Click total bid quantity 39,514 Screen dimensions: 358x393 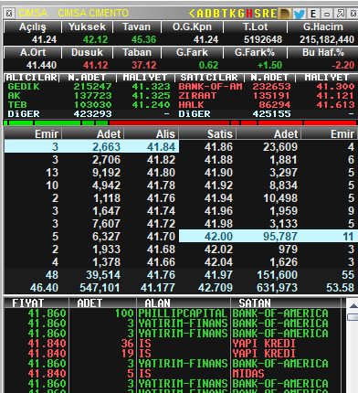[x=103, y=275]
